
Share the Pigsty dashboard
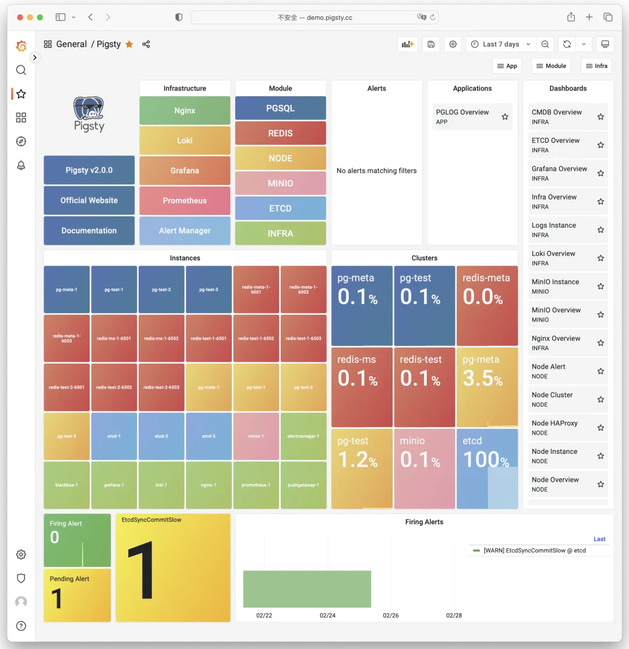tap(146, 44)
